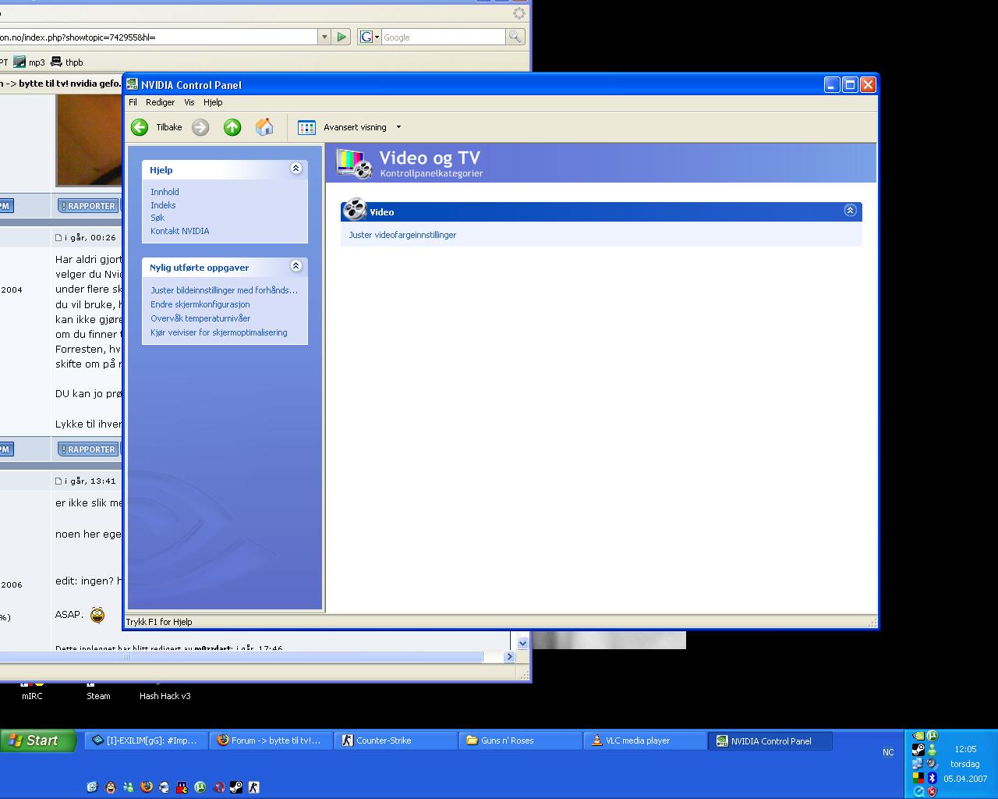The width and height of the screenshot is (998, 799).
Task: Click the Video og TV category icon
Action: [354, 163]
